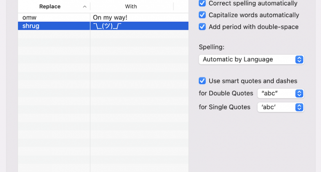321x172 pixels.
Task: Sort by the Replace column header
Action: (x=50, y=7)
